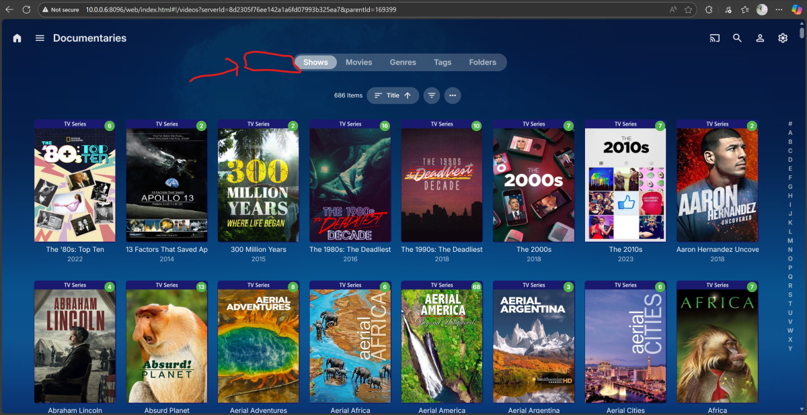Open the Title sort order dropdown
The width and height of the screenshot is (807, 415).
click(x=393, y=95)
